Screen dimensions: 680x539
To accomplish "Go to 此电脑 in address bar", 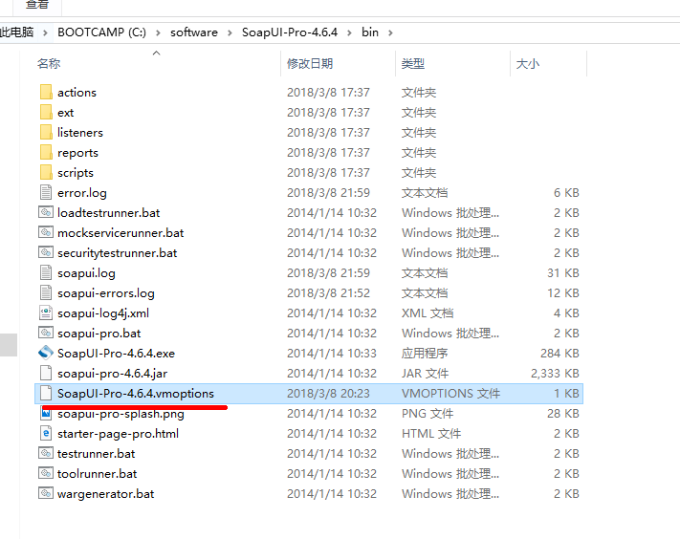I will tap(17, 32).
